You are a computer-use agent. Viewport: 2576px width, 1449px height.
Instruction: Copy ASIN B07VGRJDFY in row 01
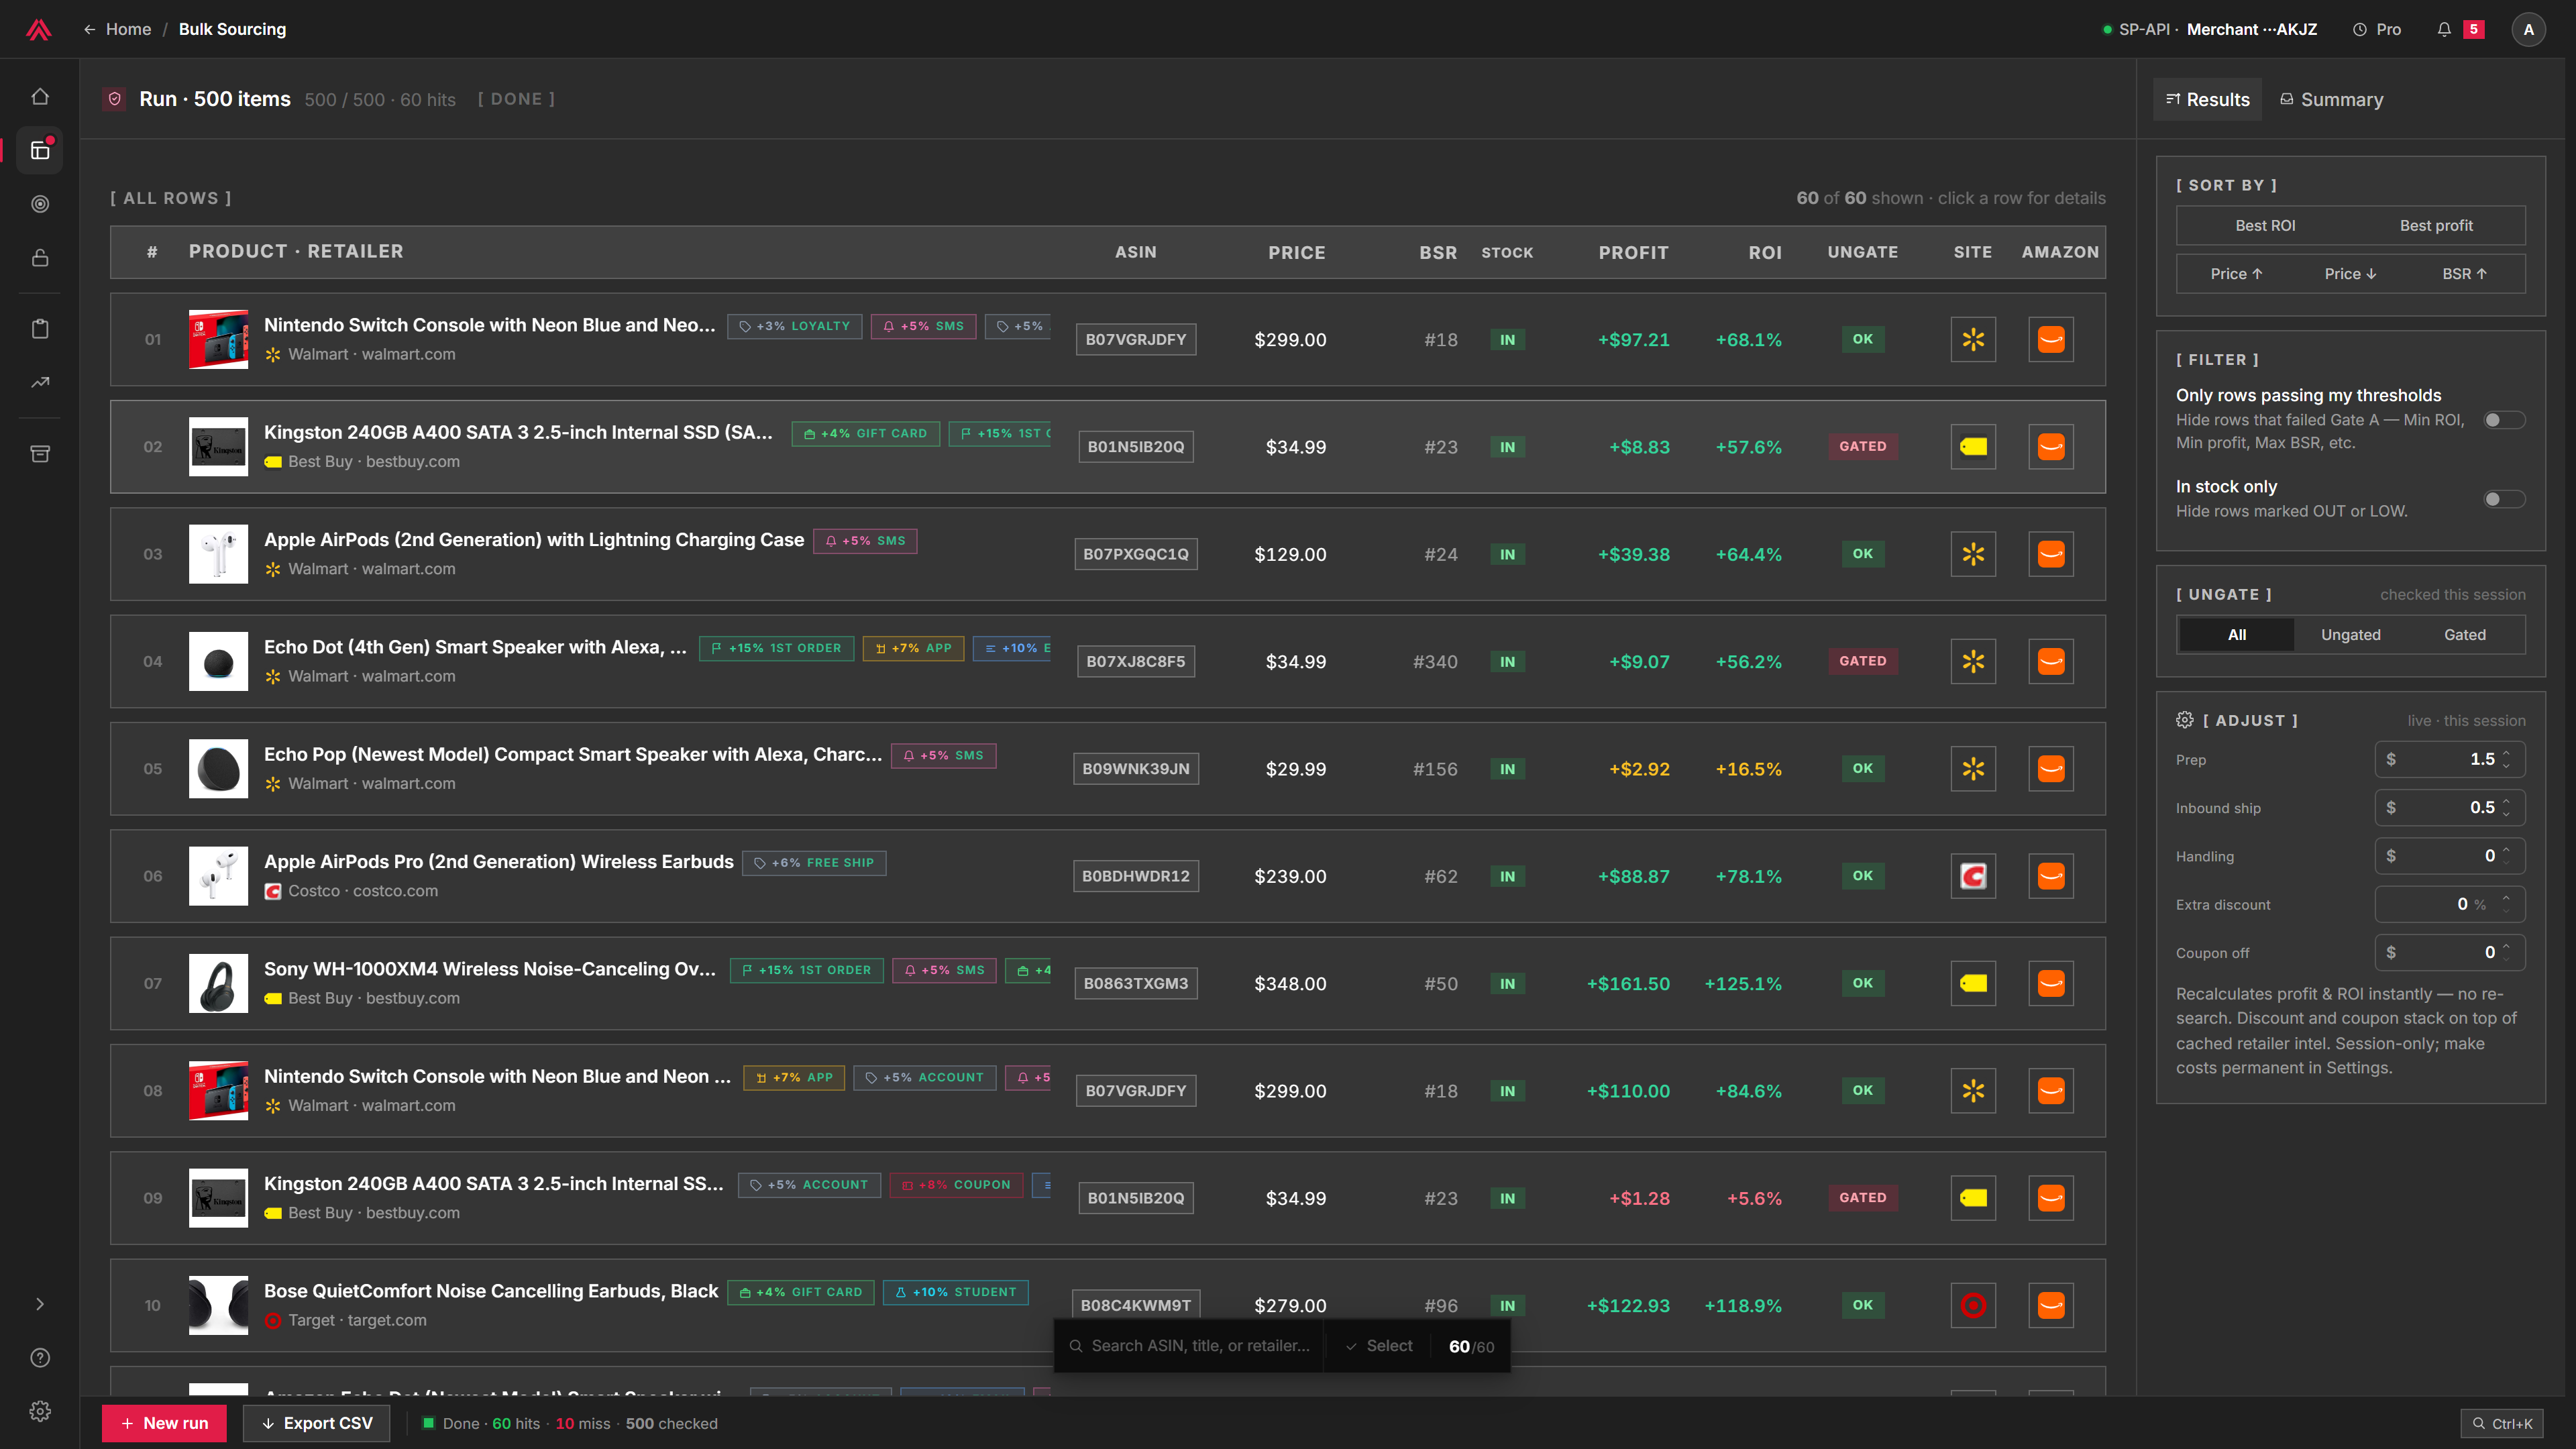pos(1136,340)
